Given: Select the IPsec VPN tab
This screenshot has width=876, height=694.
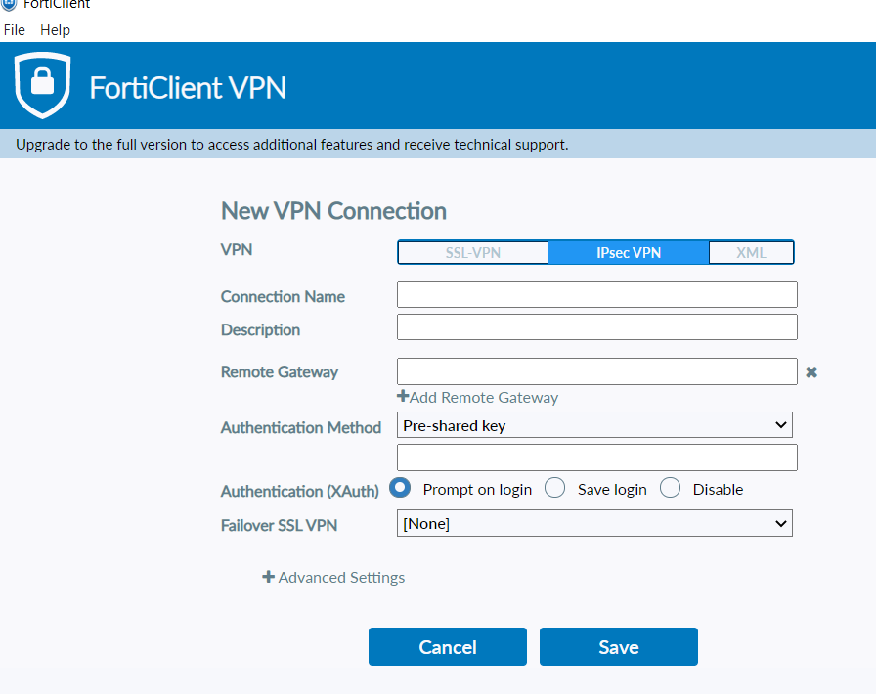Looking at the screenshot, I should 629,252.
